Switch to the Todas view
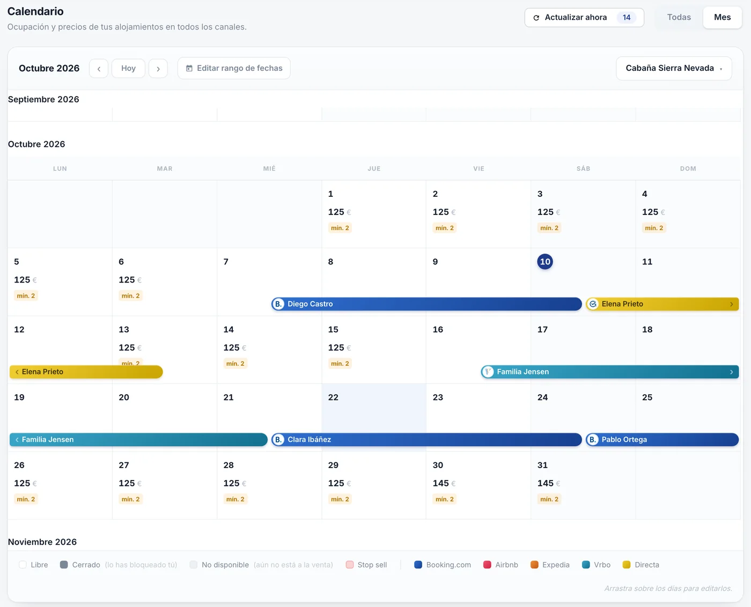The width and height of the screenshot is (751, 607). 679,18
